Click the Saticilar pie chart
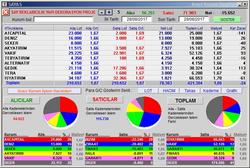Image resolution: width=250 pixels, height=168 pixels. click(x=144, y=112)
